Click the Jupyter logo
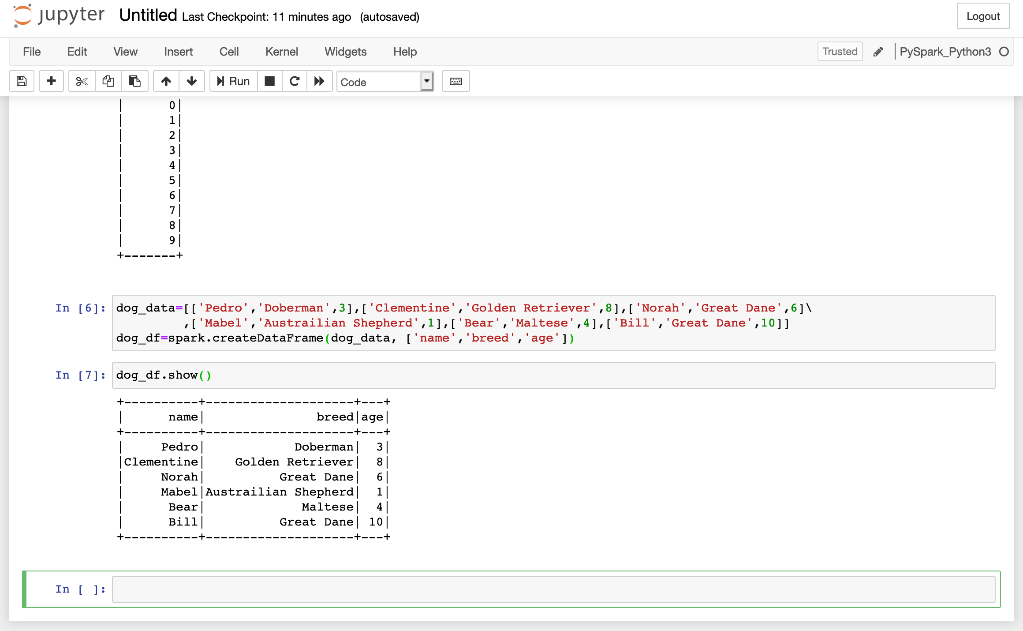The width and height of the screenshot is (1023, 631). tap(59, 15)
